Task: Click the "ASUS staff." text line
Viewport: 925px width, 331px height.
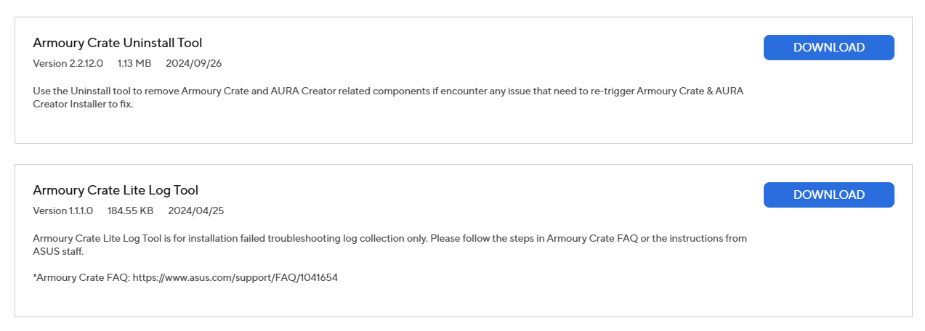Action: (59, 251)
